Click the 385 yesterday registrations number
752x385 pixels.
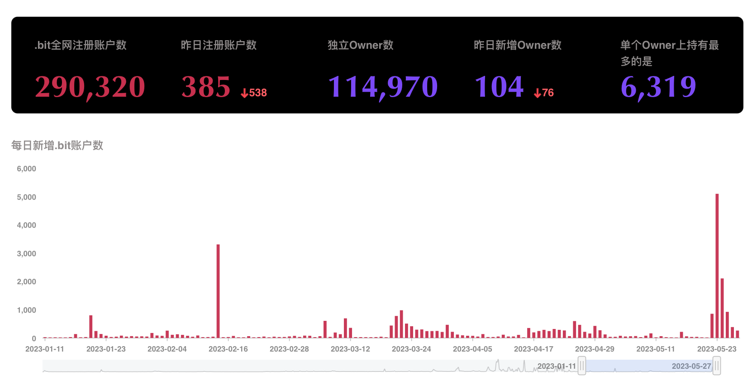[x=206, y=87]
